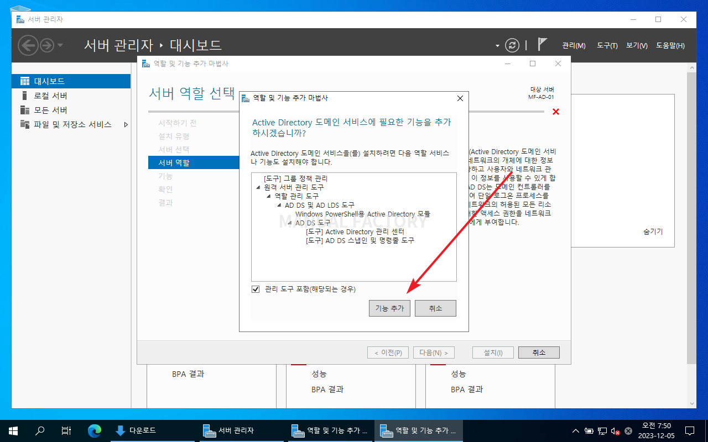This screenshot has width=708, height=442.
Task: Switch to 서버 관리자 taskbar button
Action: (x=242, y=430)
